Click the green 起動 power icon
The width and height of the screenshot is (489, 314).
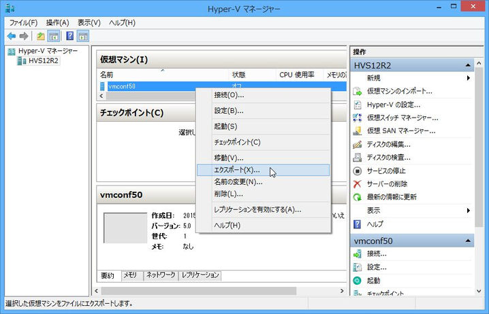[357, 281]
